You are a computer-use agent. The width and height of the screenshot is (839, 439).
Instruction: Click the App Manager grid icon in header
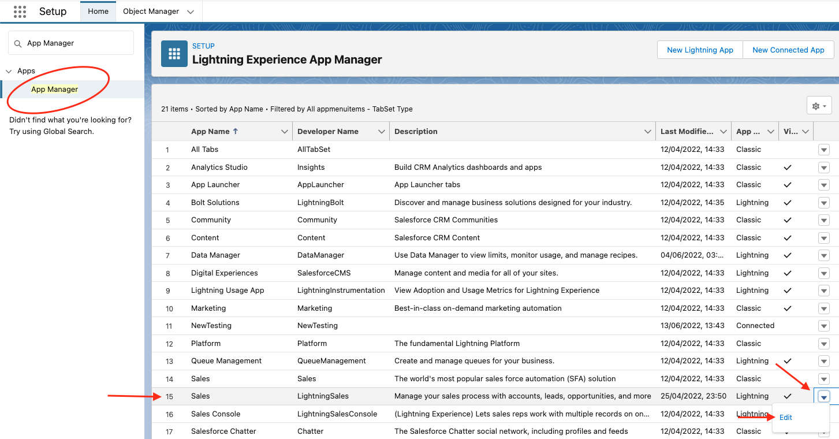tap(174, 54)
